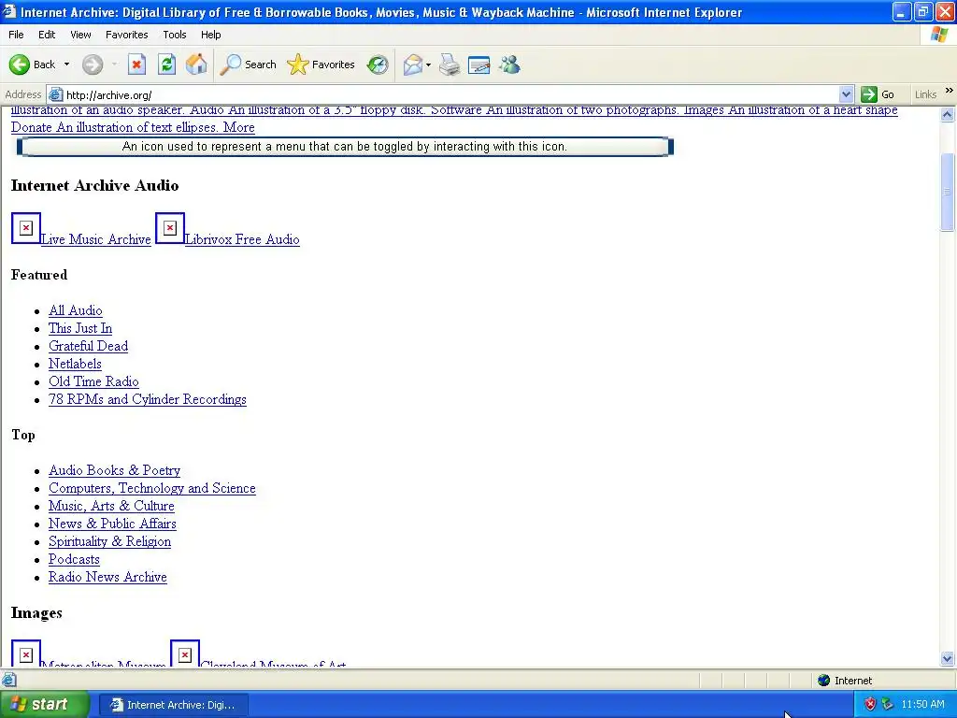Click the status bar page icon
The height and width of the screenshot is (718, 957).
pos(8,680)
